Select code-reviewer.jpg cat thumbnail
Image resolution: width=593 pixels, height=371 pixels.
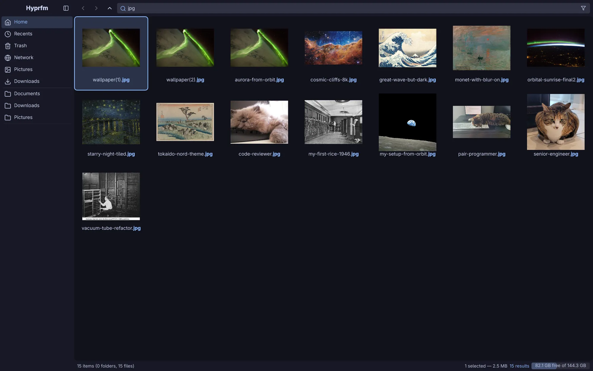click(x=259, y=122)
